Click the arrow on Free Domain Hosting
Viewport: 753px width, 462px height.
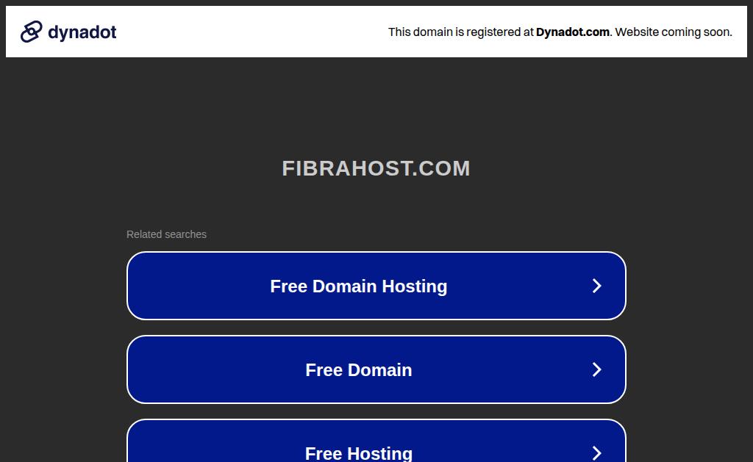tap(596, 286)
